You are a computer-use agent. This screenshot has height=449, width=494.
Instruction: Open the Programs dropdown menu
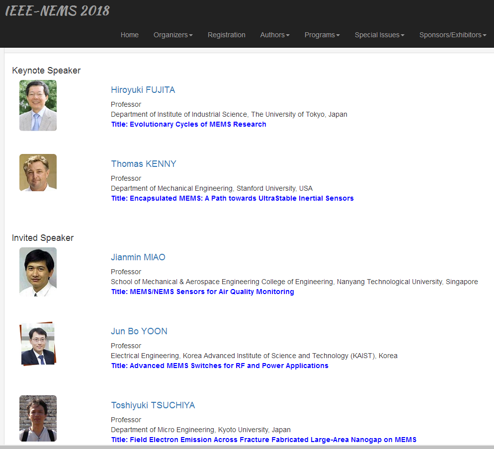point(322,35)
